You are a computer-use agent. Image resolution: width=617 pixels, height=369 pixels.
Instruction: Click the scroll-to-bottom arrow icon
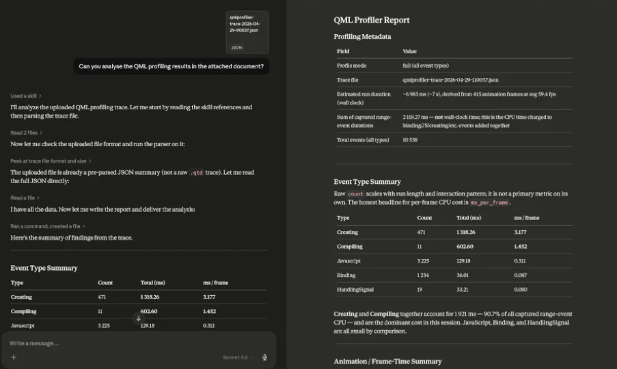(138, 318)
